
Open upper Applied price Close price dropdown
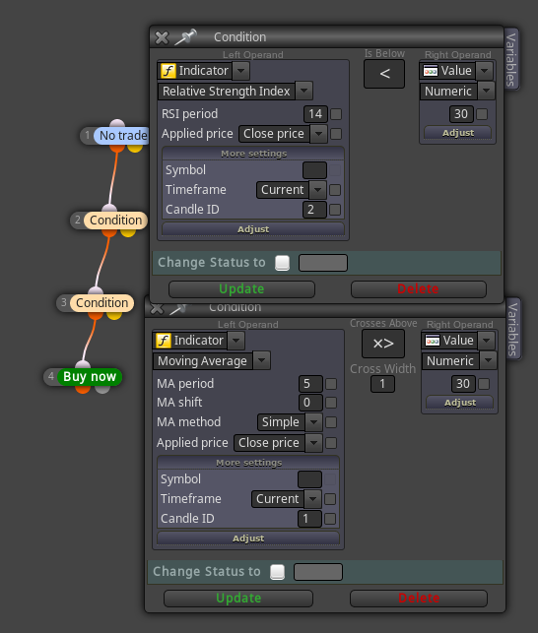pyautogui.click(x=318, y=134)
